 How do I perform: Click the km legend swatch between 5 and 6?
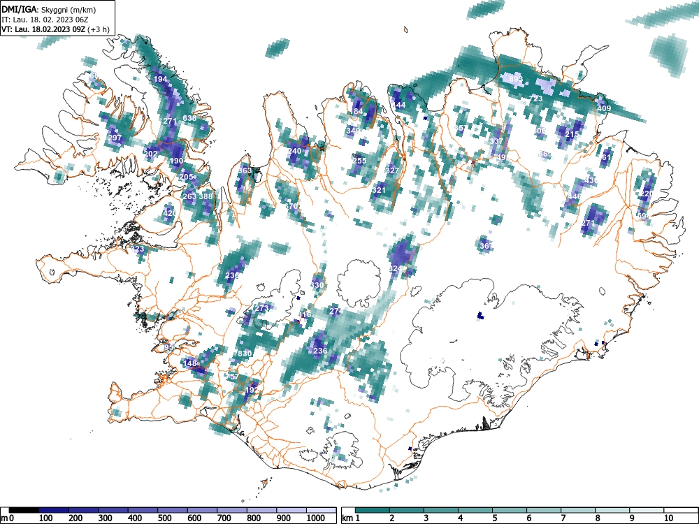(510, 510)
